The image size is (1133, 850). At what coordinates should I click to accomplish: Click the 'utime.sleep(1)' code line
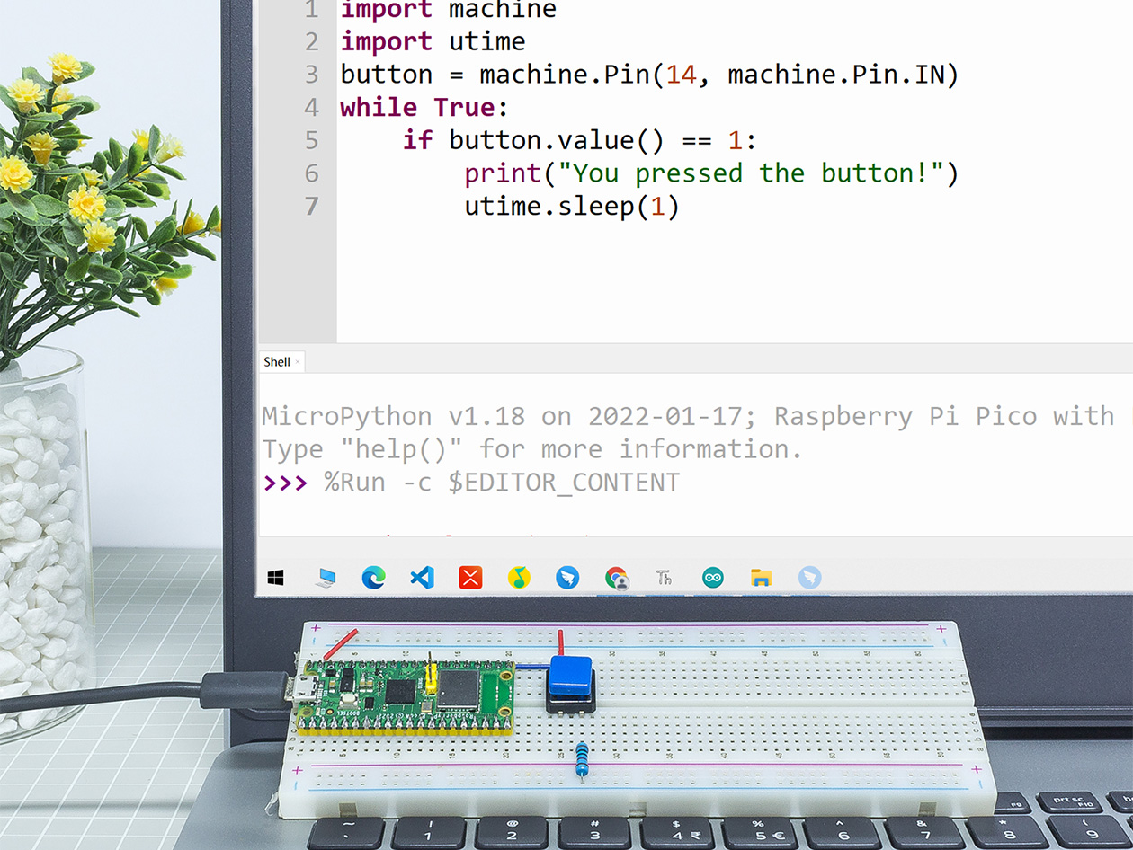pos(571,207)
